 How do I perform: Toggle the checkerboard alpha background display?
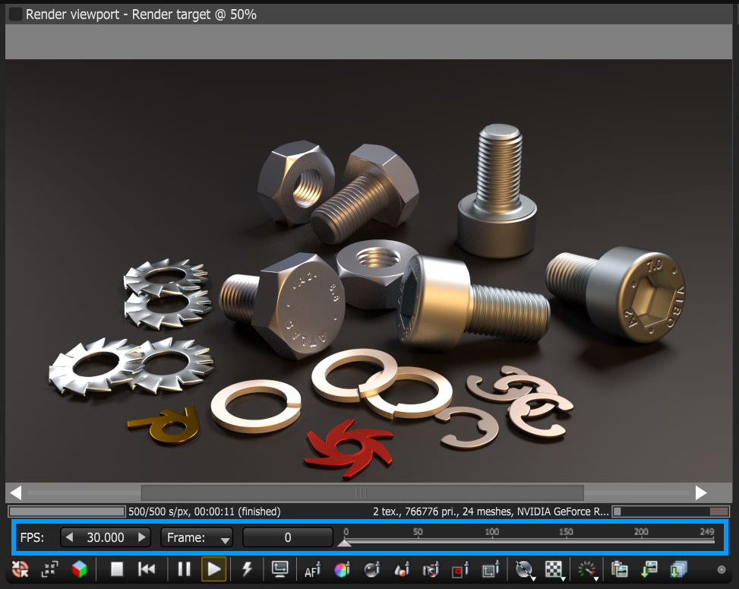pyautogui.click(x=554, y=568)
